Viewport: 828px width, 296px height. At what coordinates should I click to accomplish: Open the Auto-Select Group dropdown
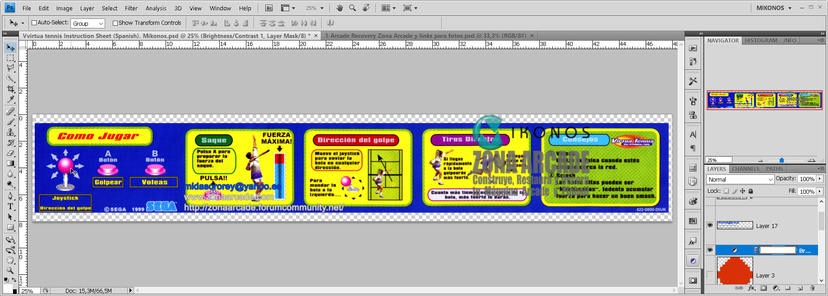point(88,23)
